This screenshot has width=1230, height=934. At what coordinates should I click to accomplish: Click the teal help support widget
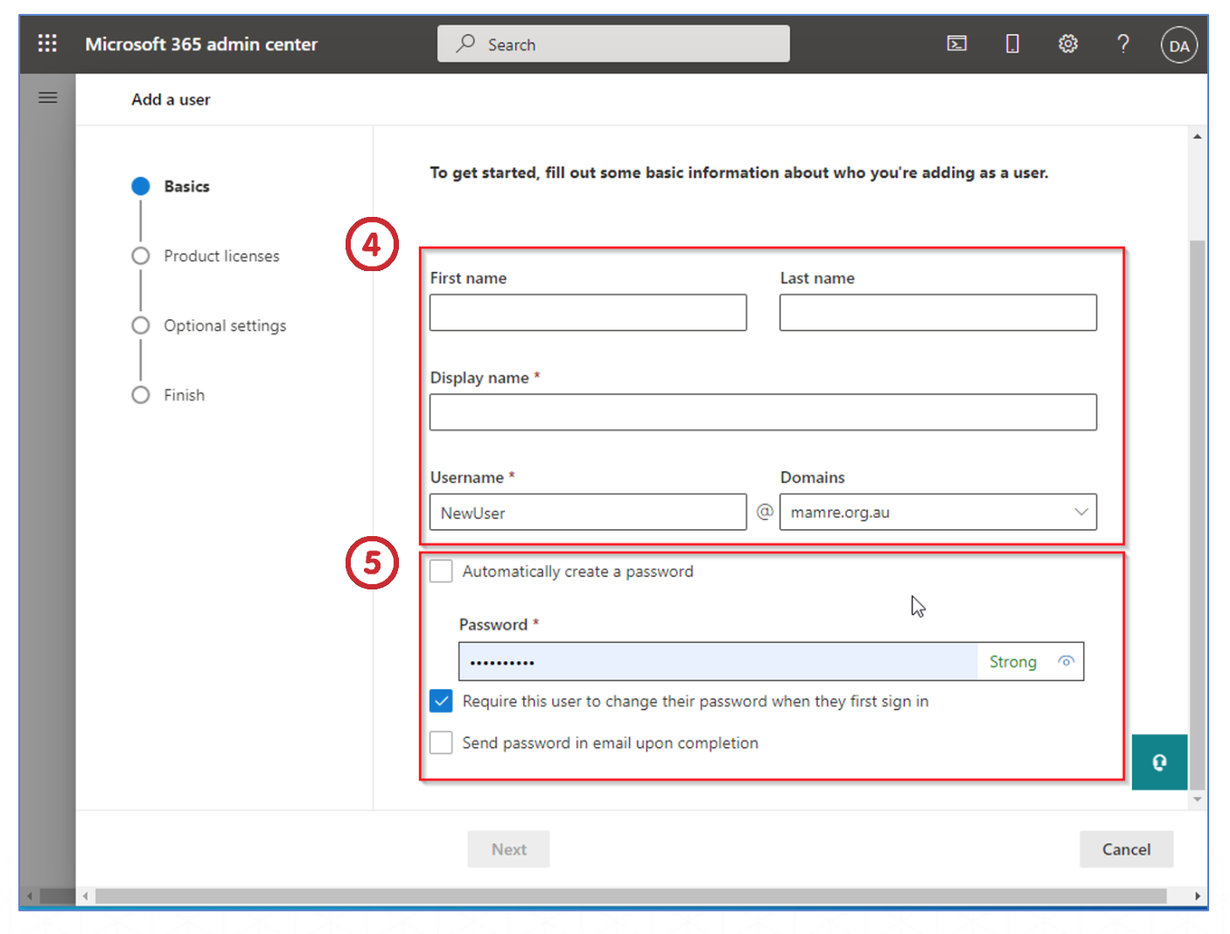tap(1159, 763)
